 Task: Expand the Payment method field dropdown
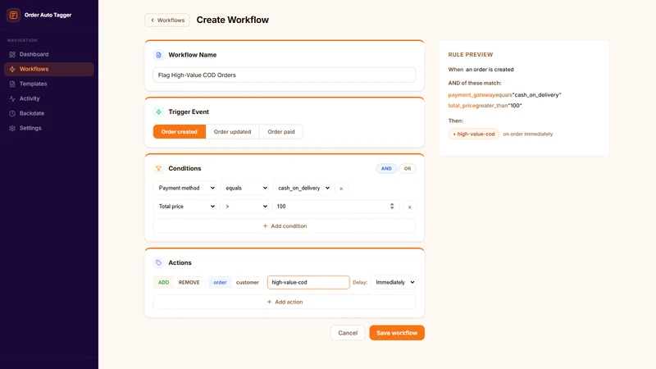[184, 189]
